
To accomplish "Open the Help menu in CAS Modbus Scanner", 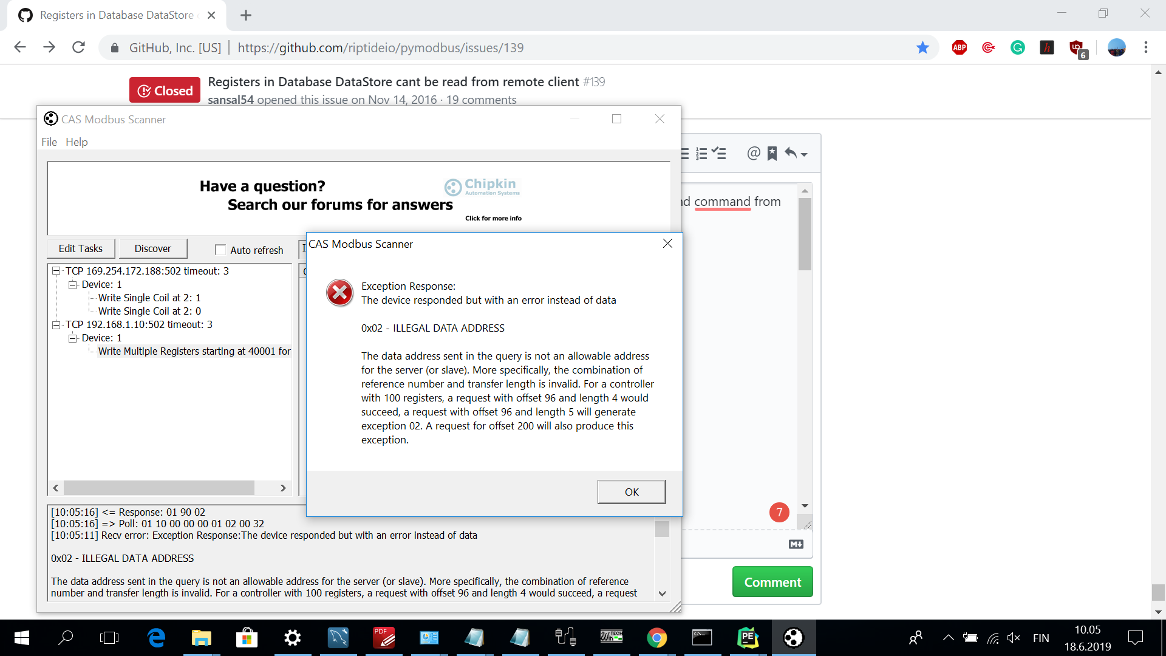I will click(x=77, y=142).
